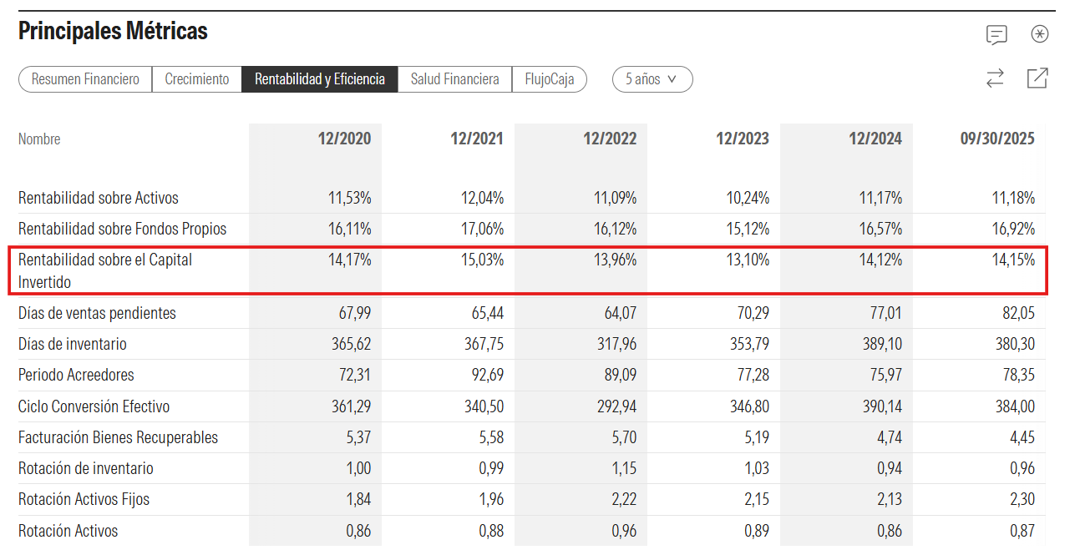This screenshot has height=555, width=1075.
Task: Expand the 5 años period dropdown
Action: click(x=652, y=79)
